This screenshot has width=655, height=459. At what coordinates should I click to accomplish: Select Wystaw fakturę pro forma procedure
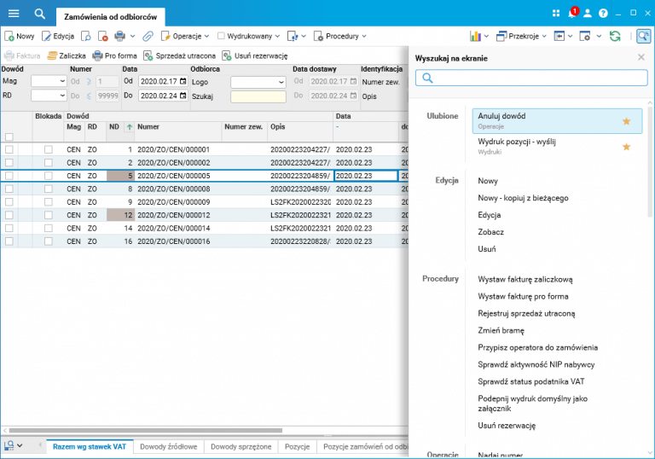pos(523,296)
